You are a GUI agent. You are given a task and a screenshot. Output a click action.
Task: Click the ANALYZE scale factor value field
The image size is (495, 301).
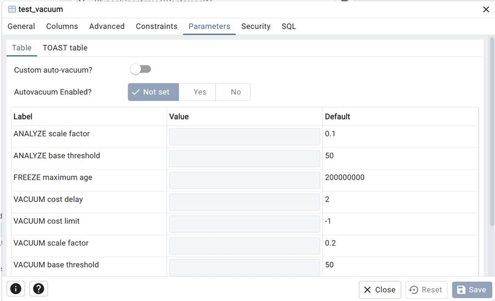pos(244,137)
